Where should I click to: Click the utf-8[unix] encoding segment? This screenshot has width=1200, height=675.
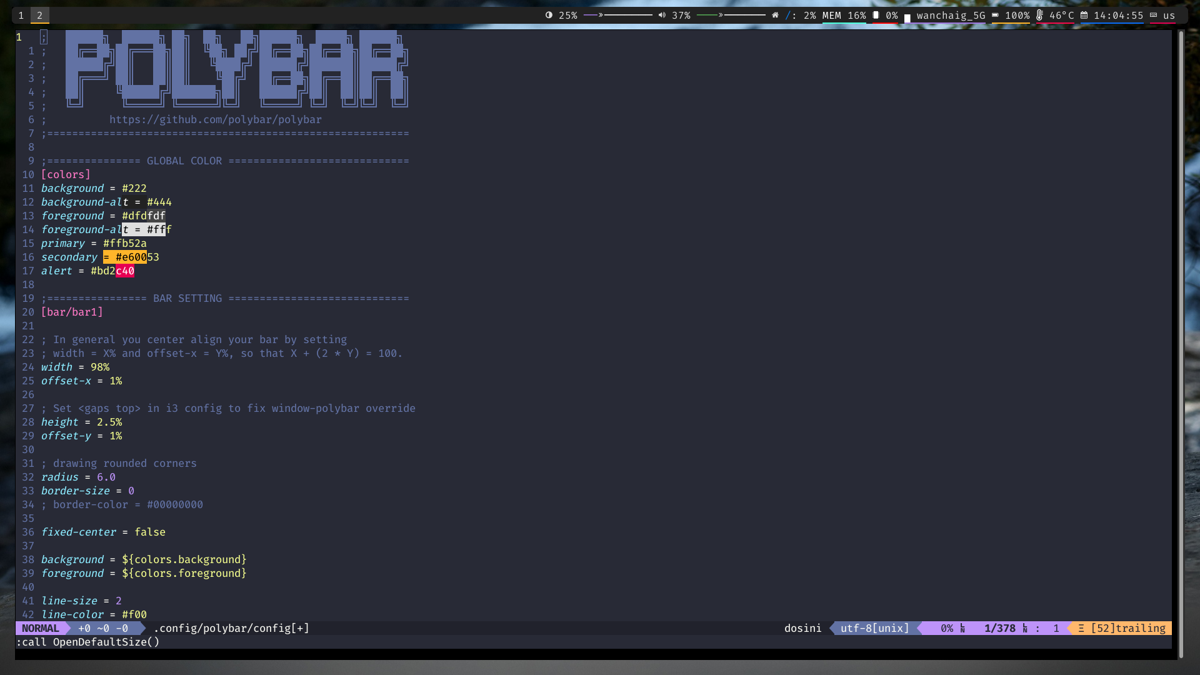(874, 628)
